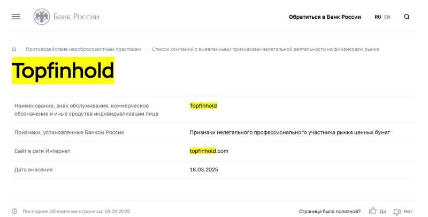Switch the site language to EN
Viewport: 428px width, 217px height.
pos(387,17)
